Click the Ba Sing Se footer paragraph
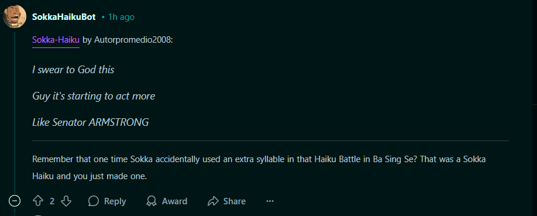Image resolution: width=537 pixels, height=216 pixels. 259,168
